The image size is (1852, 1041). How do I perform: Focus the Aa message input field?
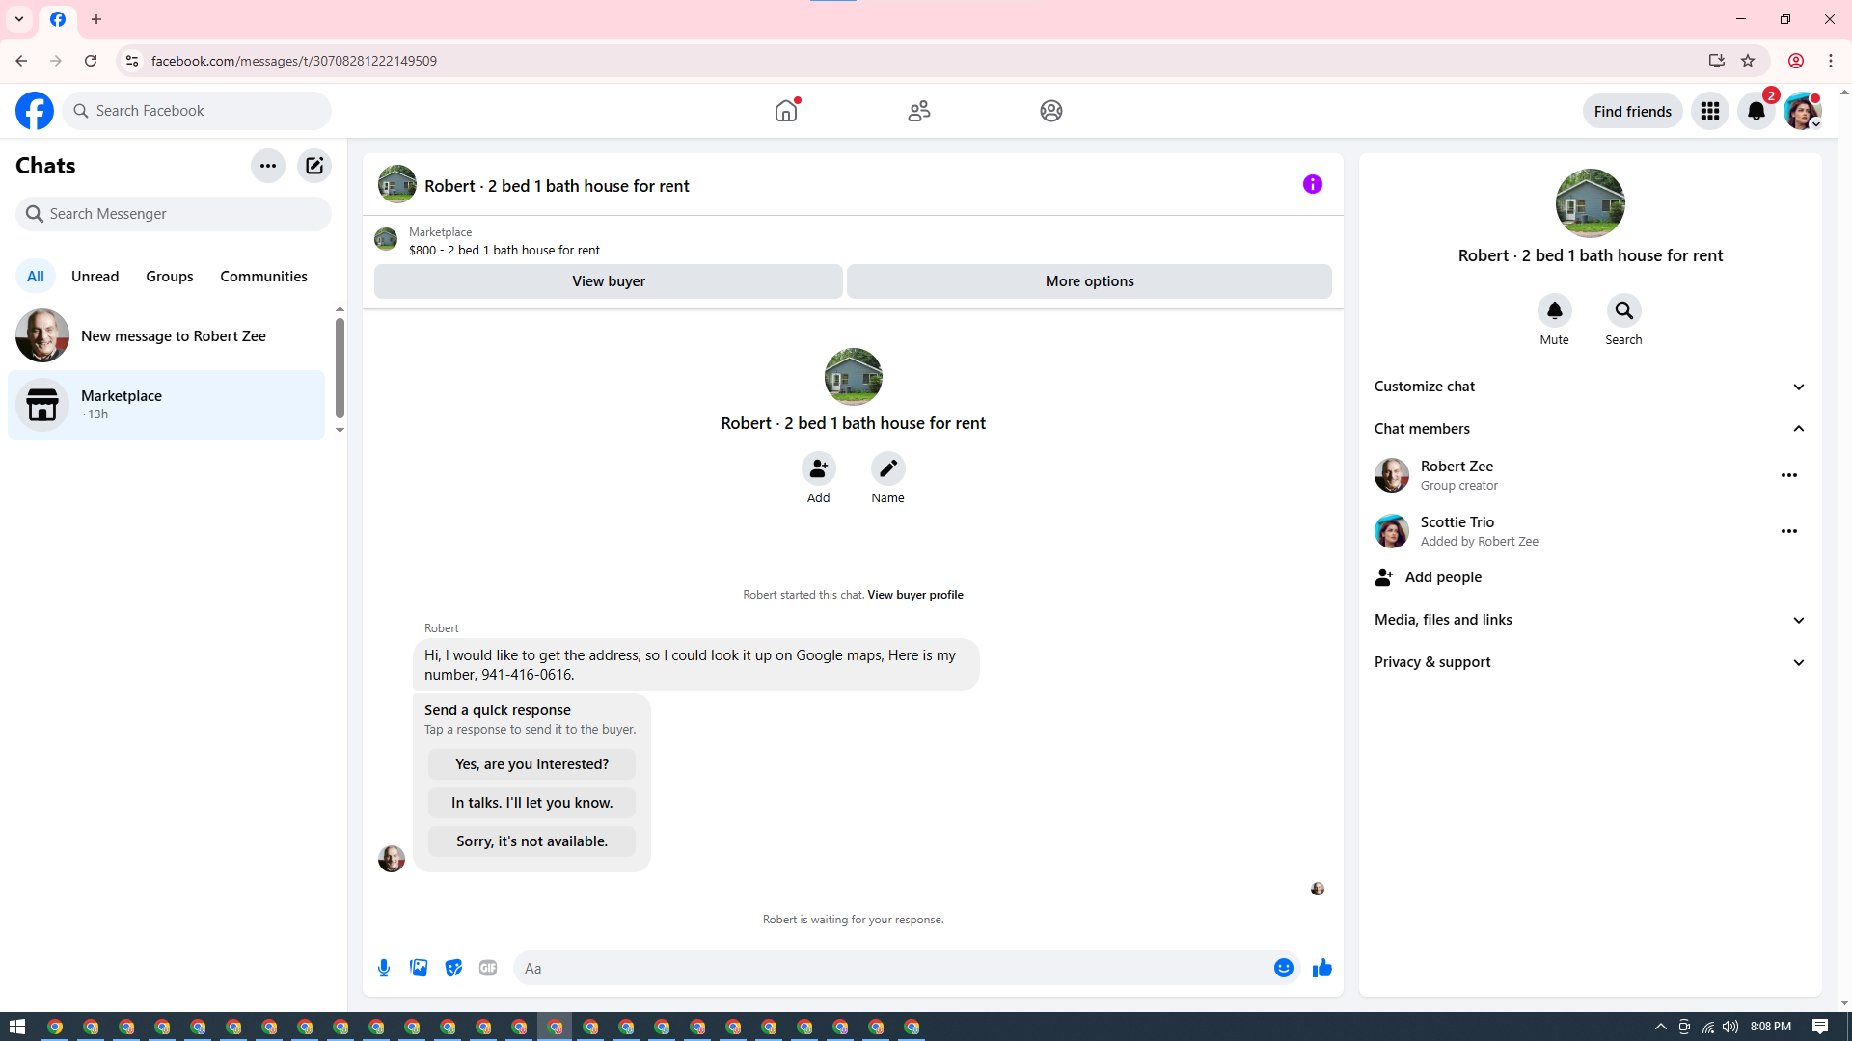892,968
